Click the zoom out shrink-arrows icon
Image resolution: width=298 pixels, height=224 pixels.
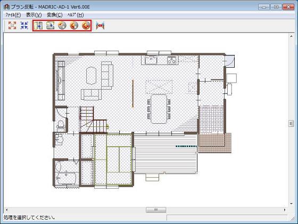tap(24, 26)
